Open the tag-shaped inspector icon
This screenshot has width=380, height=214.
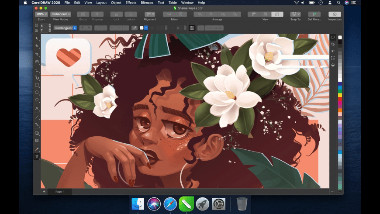333,45
